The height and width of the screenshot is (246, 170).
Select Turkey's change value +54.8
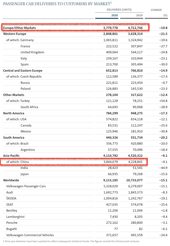click(163, 101)
